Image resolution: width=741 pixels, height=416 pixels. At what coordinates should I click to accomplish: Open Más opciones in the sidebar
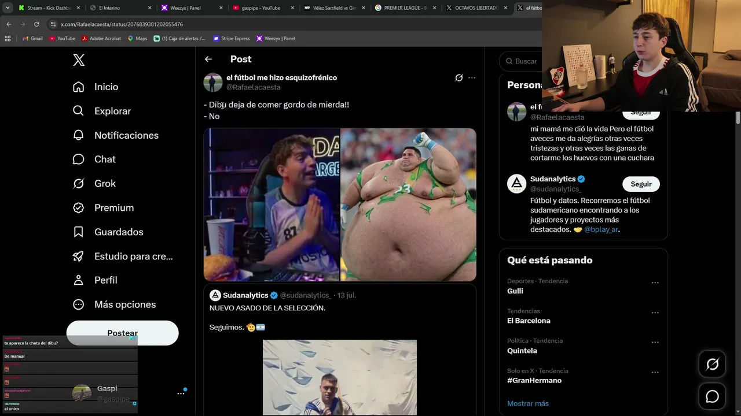point(114,304)
